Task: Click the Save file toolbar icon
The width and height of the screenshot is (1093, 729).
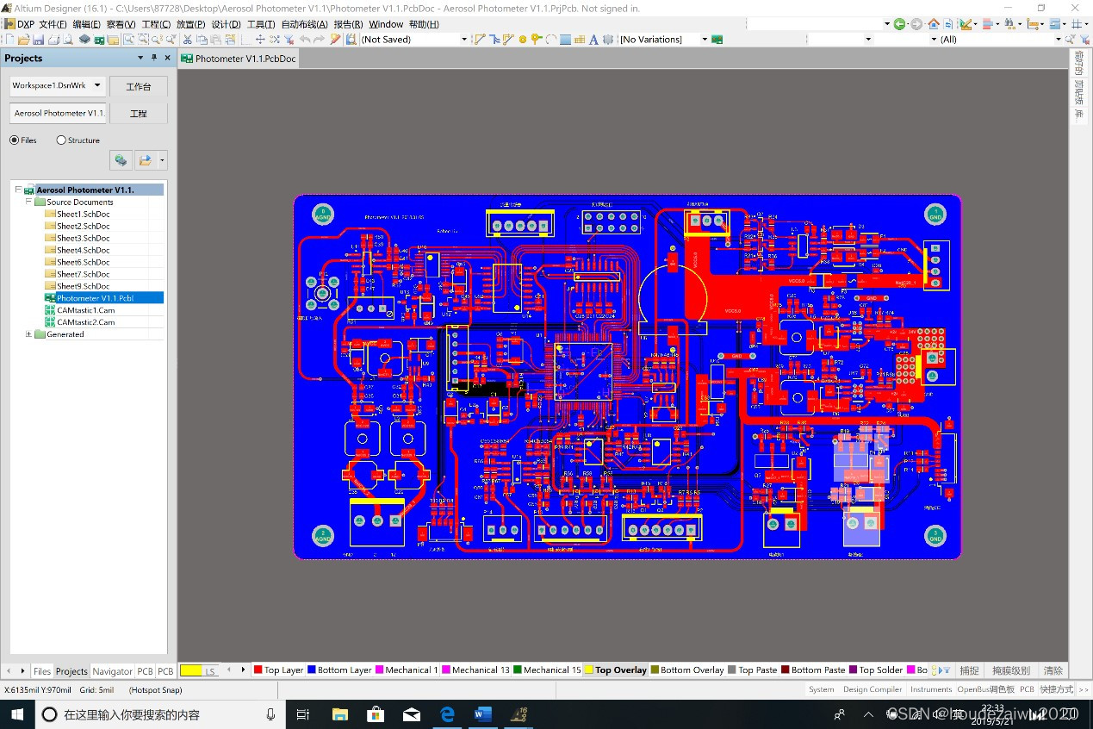Action: (39, 40)
